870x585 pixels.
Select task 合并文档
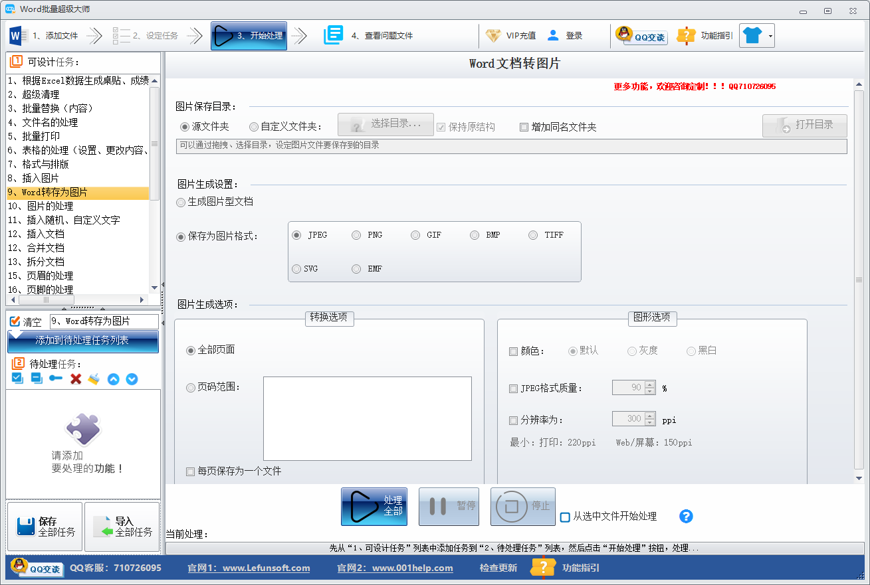click(x=78, y=248)
